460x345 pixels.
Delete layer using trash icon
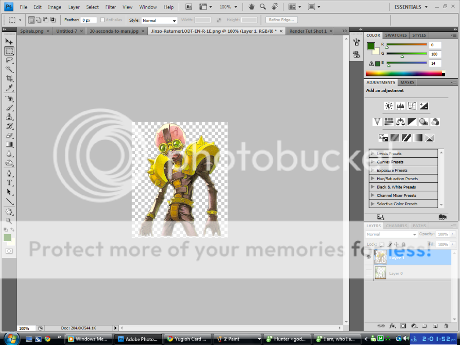pyautogui.click(x=446, y=327)
